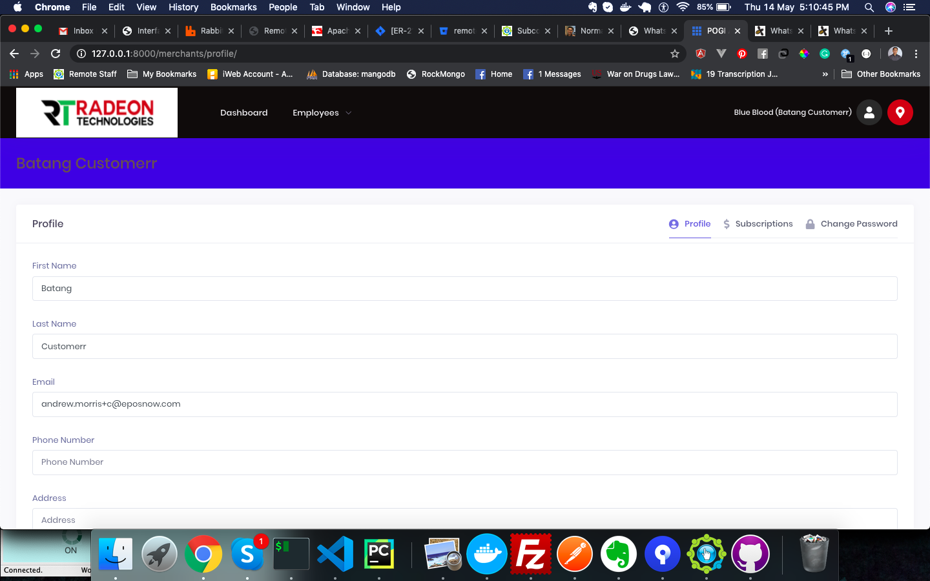Open the History menu in the menu bar
The image size is (930, 581).
[183, 7]
